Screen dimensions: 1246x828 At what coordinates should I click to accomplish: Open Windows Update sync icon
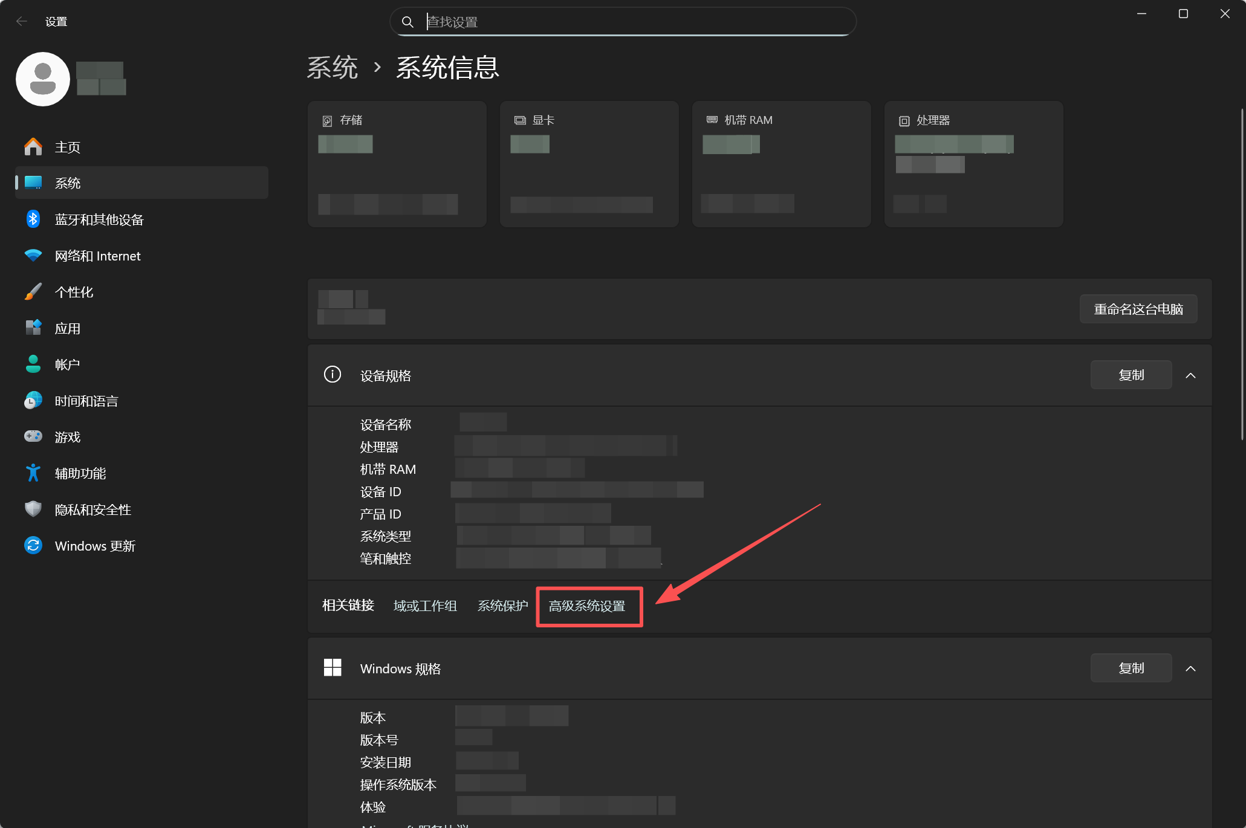pyautogui.click(x=33, y=546)
